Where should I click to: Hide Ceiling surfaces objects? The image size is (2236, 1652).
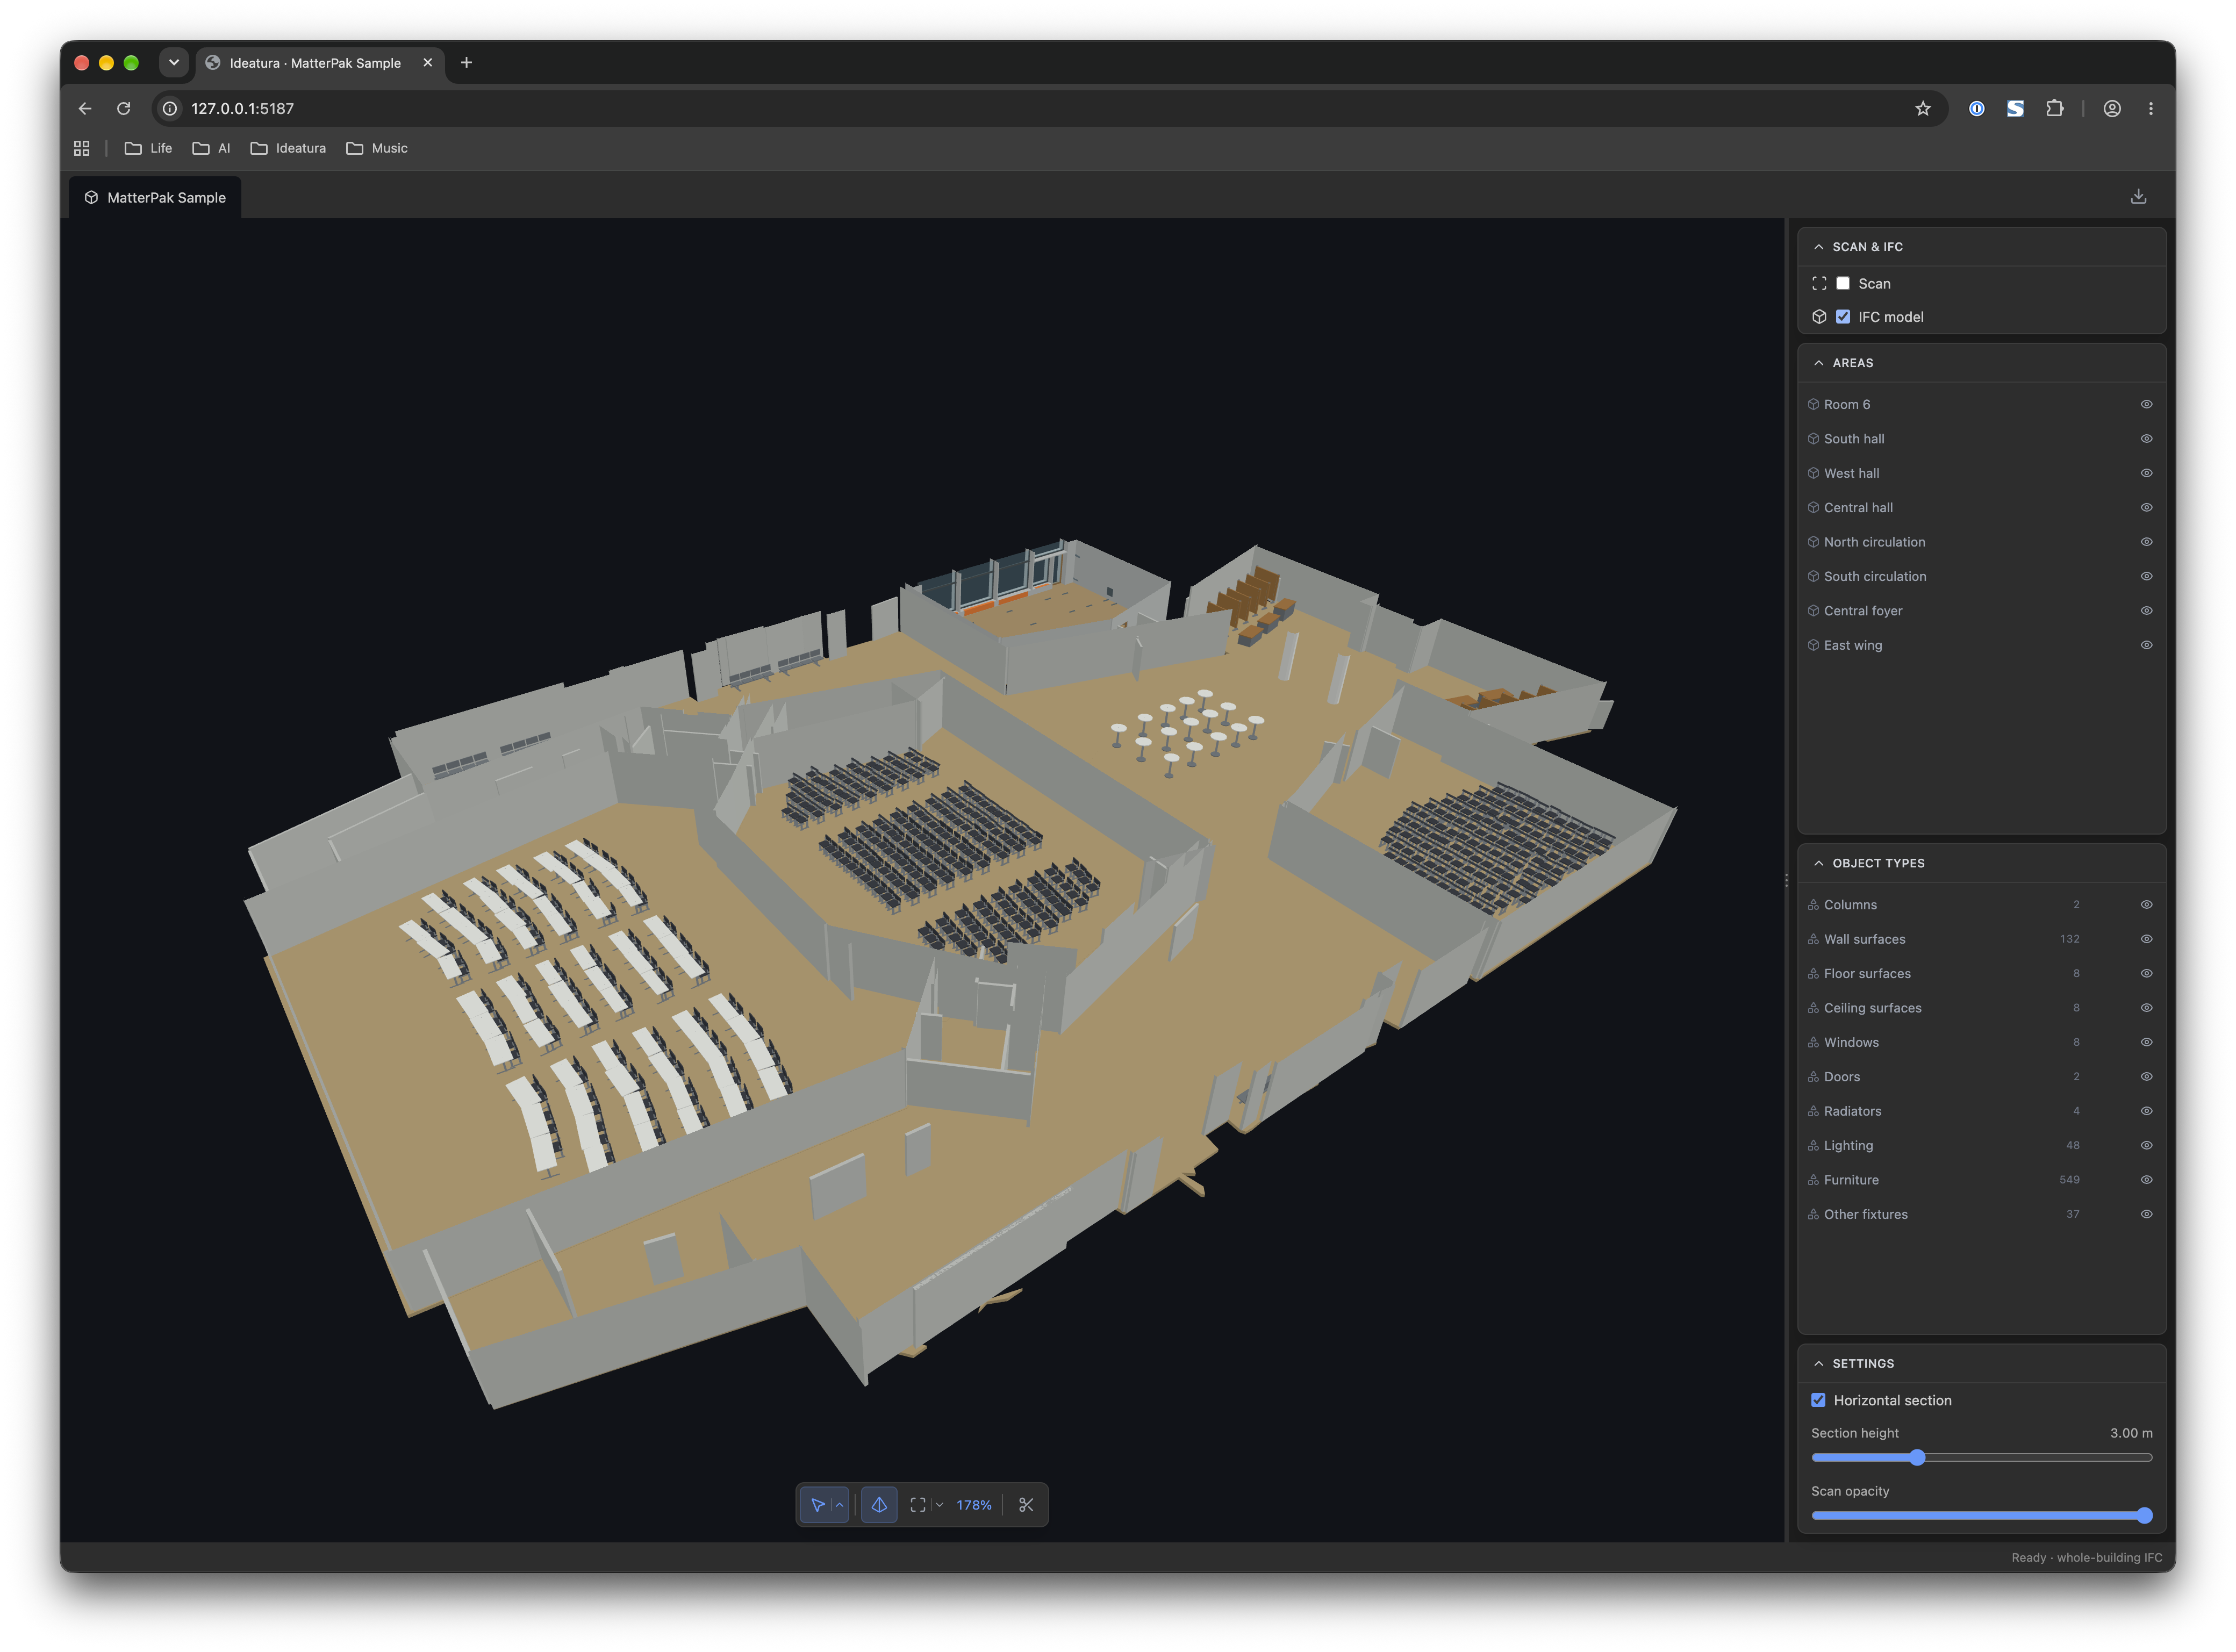tap(2146, 1008)
